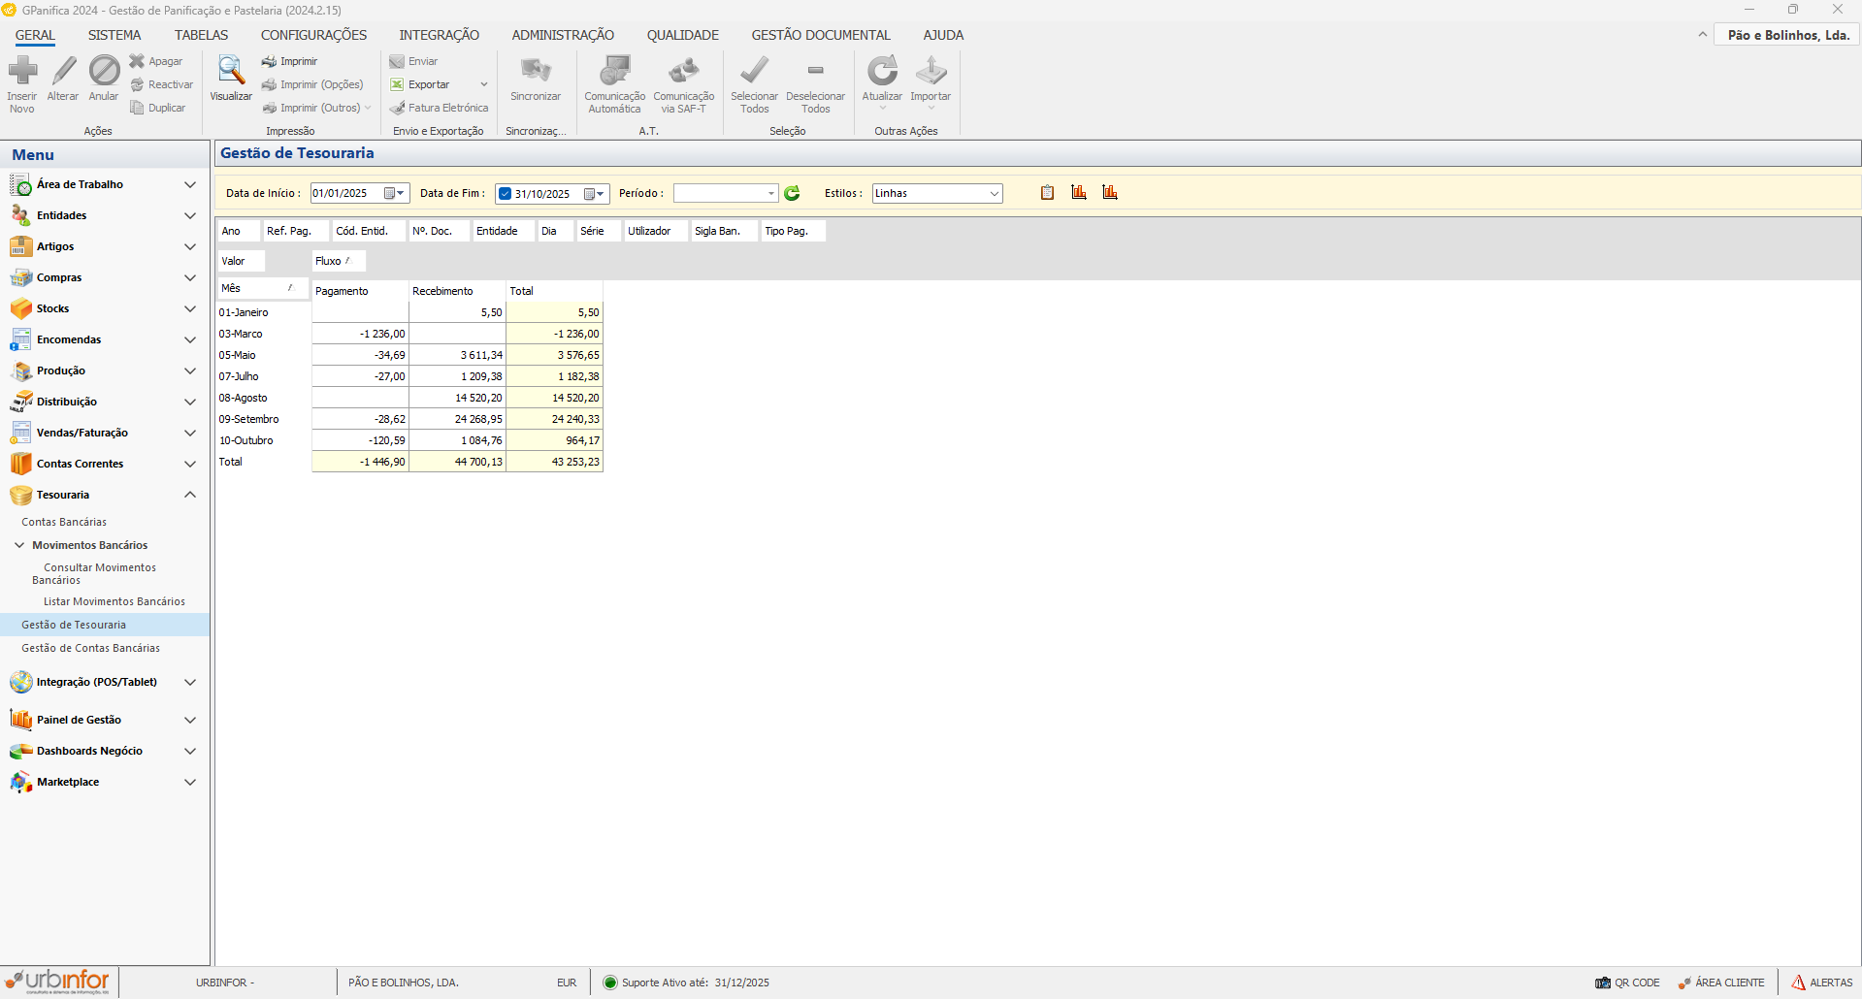The height and width of the screenshot is (999, 1862).
Task: Open Comunicação via SAF-T
Action: coord(683,72)
